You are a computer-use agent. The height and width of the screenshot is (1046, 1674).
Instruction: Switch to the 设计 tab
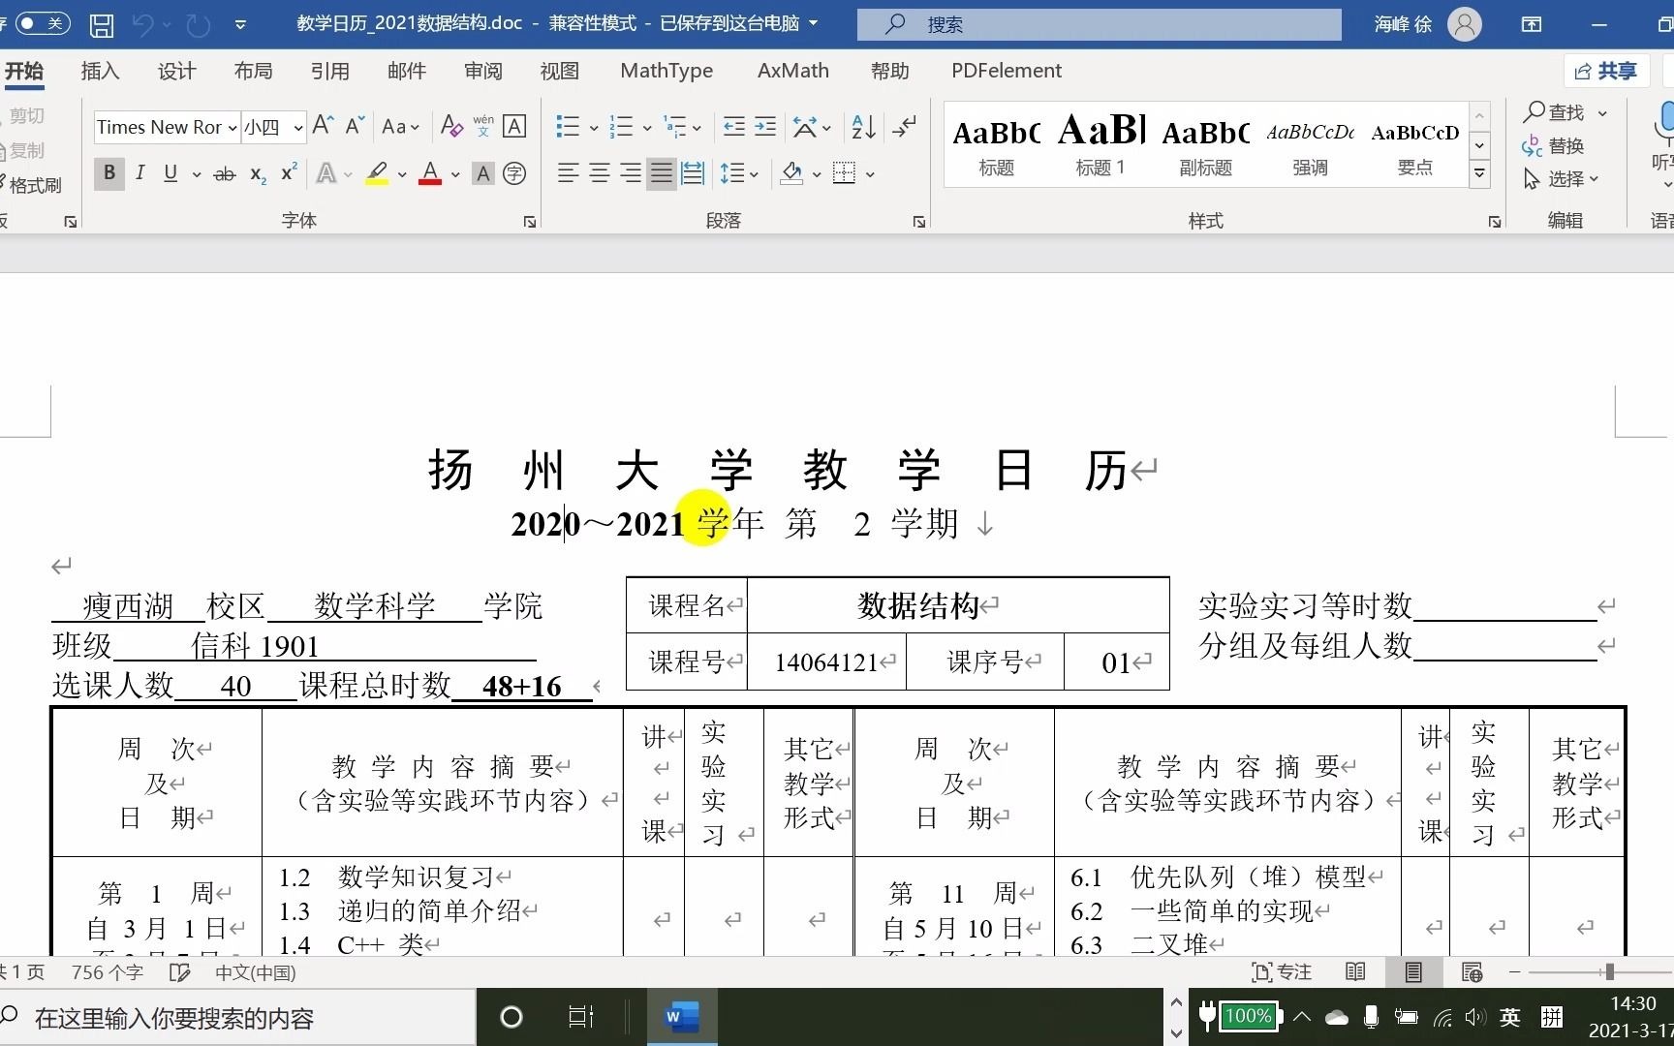[176, 71]
